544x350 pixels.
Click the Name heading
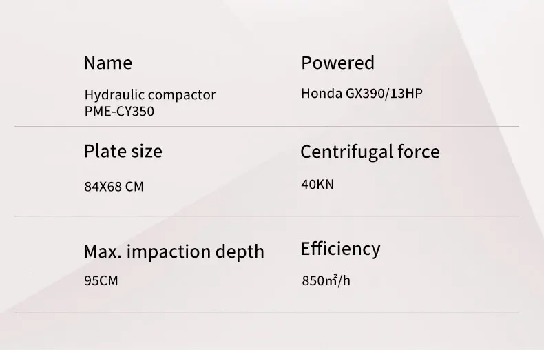point(107,63)
